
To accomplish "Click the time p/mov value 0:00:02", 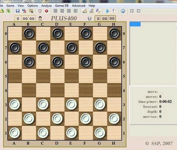I will (x=165, y=102).
